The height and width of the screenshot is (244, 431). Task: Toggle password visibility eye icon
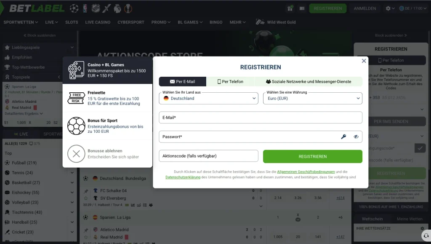point(356,137)
